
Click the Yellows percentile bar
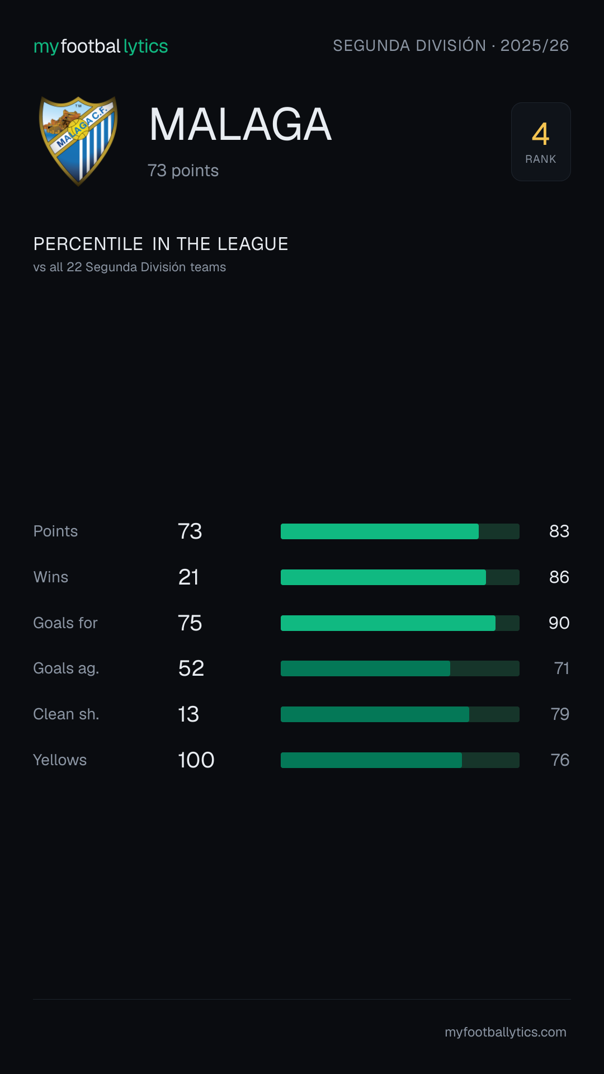400,760
